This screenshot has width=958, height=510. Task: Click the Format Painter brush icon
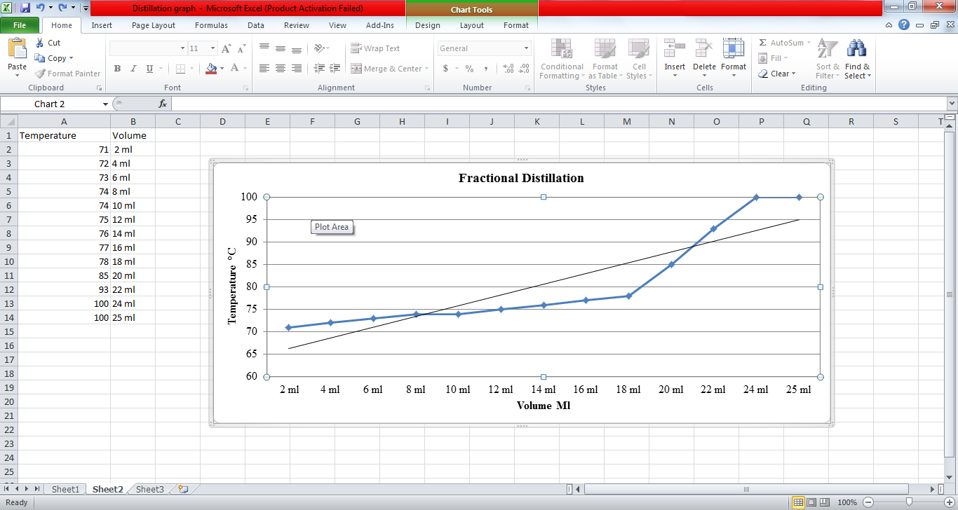click(41, 74)
